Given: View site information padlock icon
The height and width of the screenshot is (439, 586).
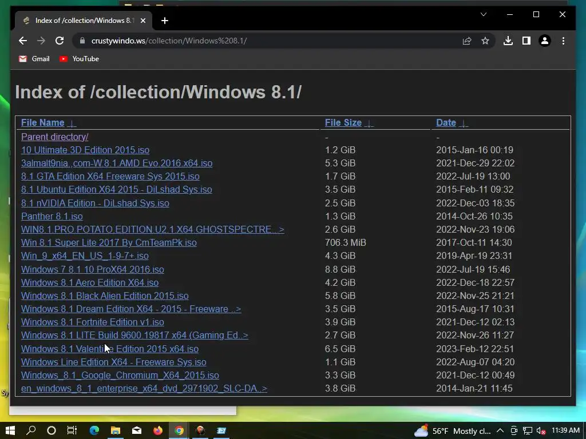Looking at the screenshot, I should pyautogui.click(x=82, y=41).
